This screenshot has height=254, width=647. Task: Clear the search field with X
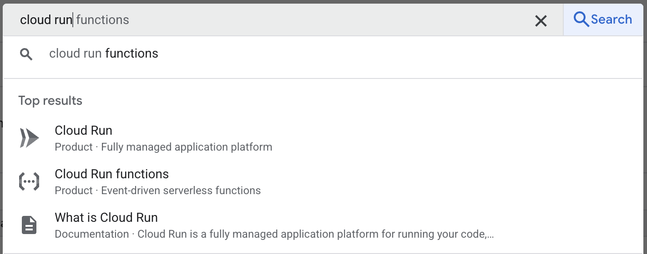click(541, 20)
